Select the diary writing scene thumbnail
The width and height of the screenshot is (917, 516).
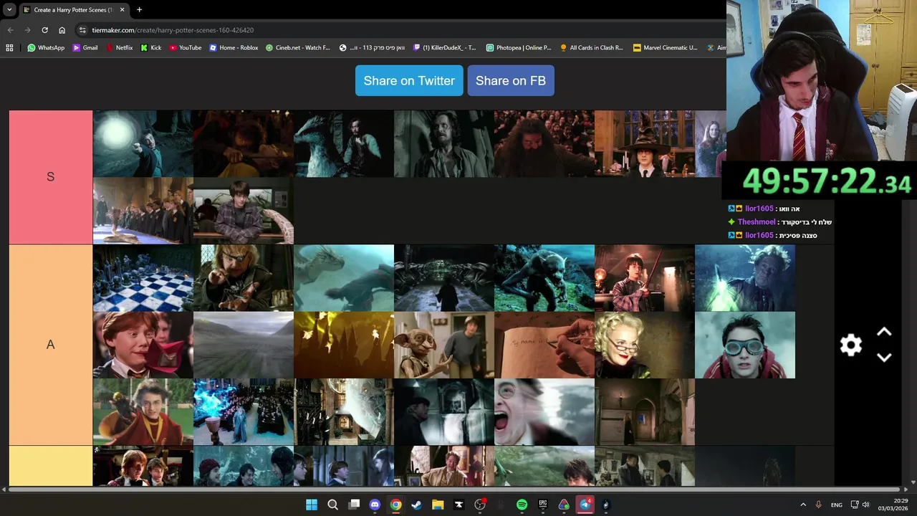pos(544,345)
